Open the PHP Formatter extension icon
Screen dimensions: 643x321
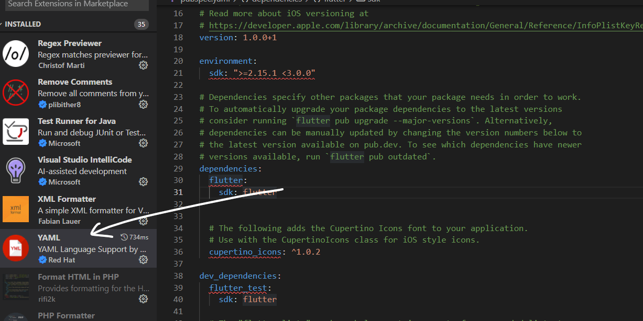[16, 316]
